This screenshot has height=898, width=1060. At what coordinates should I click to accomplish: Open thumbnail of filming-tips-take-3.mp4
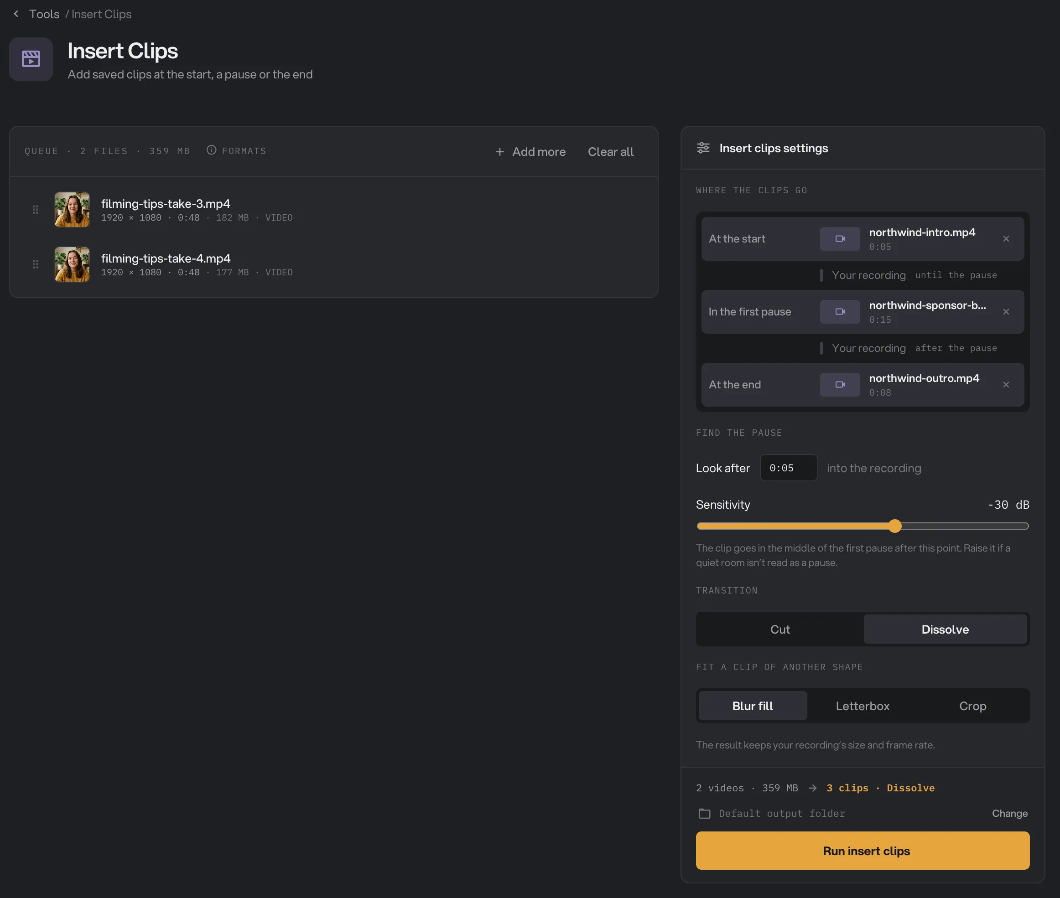(72, 209)
